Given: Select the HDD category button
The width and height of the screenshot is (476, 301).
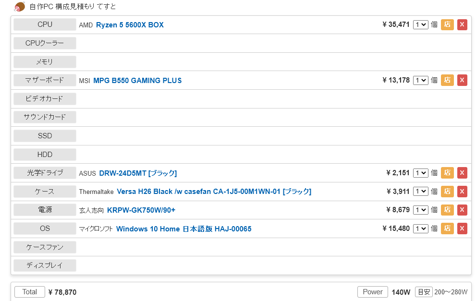Looking at the screenshot, I should click(x=45, y=154).
